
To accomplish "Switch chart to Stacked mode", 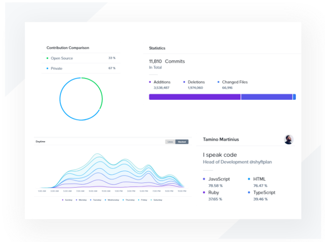I will (182, 142).
